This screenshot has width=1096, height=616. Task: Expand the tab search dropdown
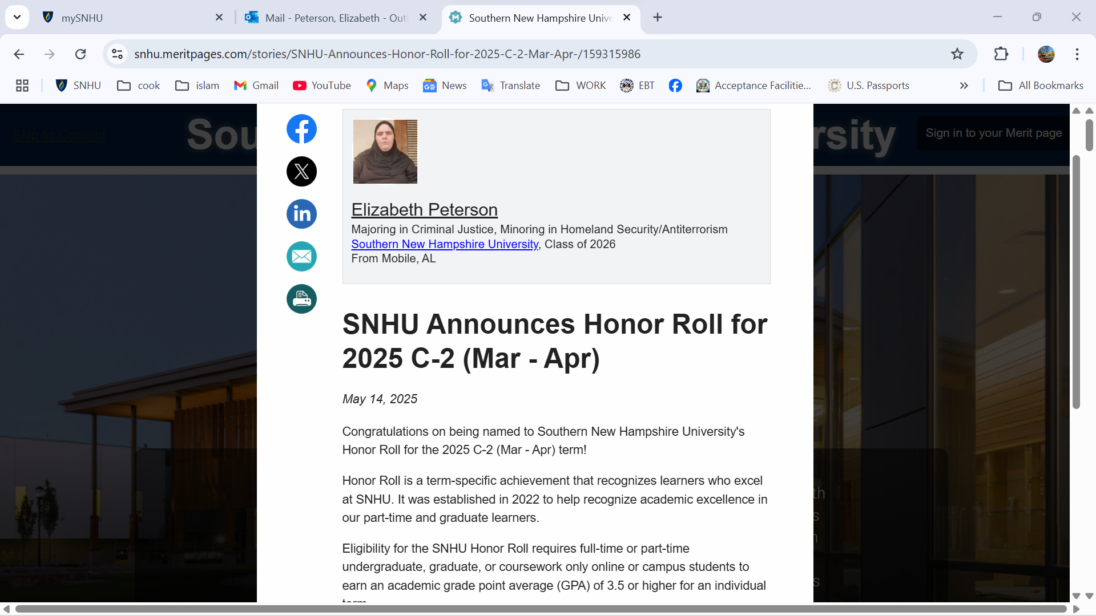tap(17, 17)
